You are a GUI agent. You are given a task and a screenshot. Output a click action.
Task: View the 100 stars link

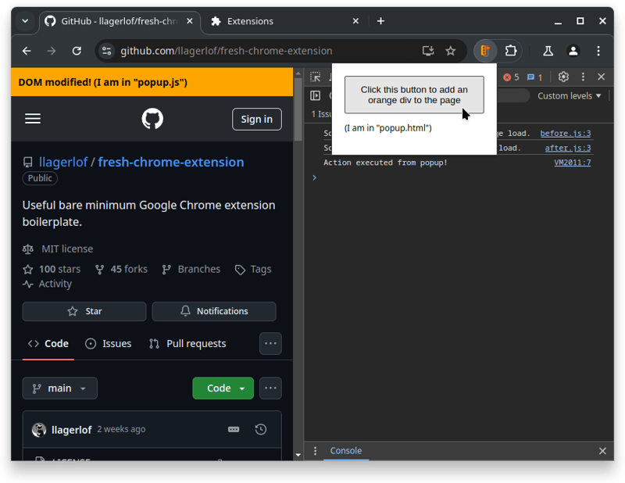(x=52, y=269)
